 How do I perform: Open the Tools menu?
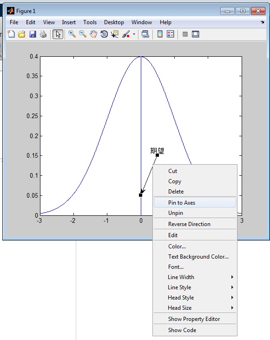pyautogui.click(x=90, y=22)
